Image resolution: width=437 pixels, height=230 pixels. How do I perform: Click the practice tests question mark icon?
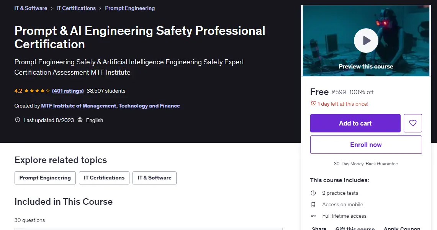(313, 193)
